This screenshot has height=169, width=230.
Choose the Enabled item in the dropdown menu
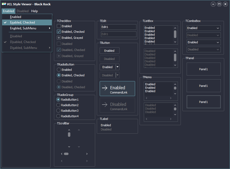27,17
